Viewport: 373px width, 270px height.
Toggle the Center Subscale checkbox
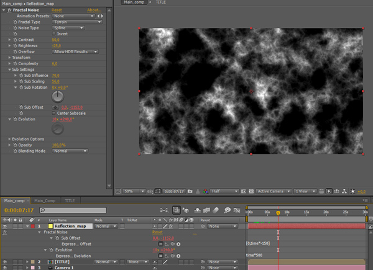coord(53,113)
